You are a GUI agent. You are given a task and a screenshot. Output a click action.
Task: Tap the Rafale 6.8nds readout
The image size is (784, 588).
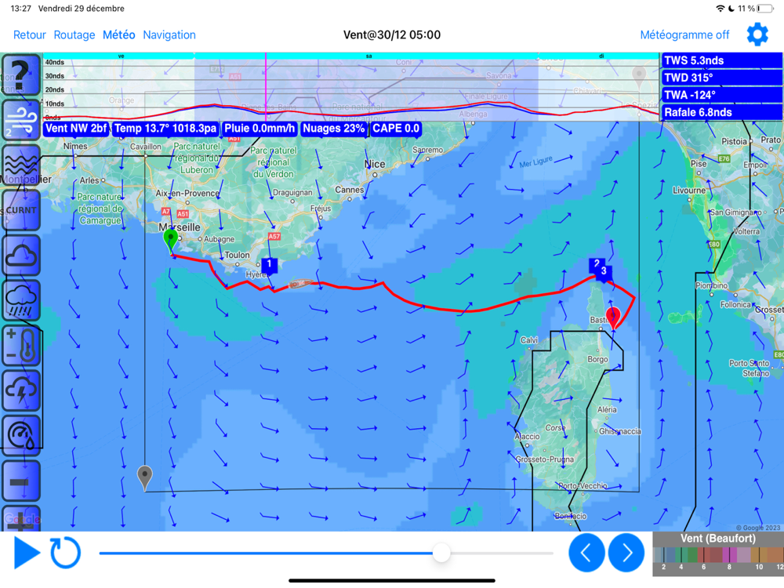722,112
